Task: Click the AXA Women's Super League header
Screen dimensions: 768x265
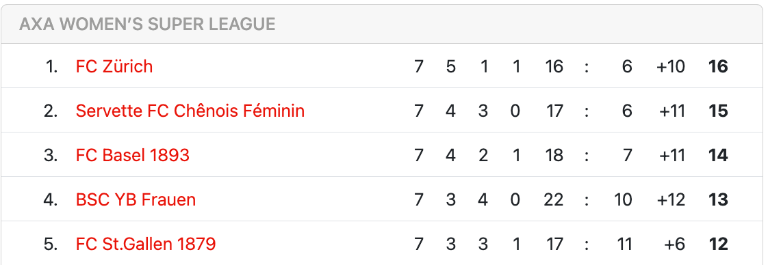Action: (x=147, y=24)
